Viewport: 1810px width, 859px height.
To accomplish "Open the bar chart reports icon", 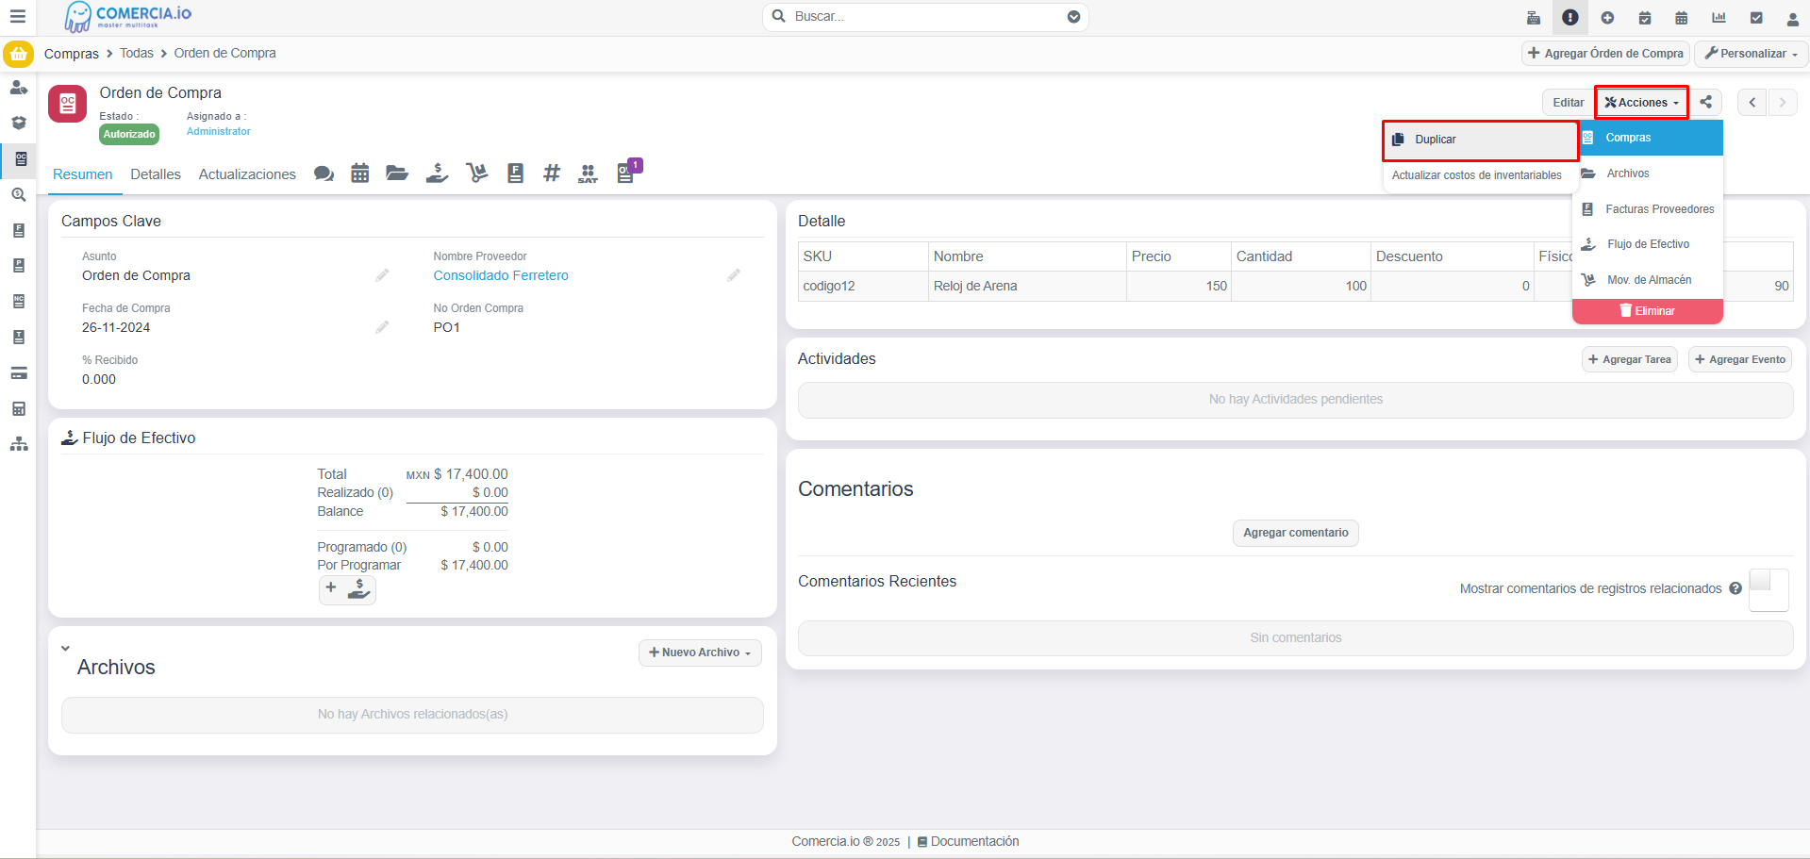I will pos(1719,17).
